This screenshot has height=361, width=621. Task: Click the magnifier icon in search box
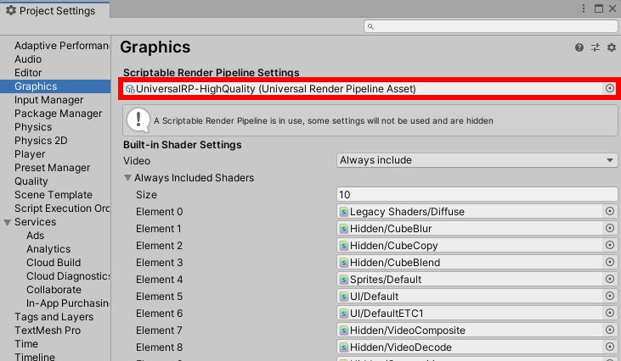click(x=370, y=26)
